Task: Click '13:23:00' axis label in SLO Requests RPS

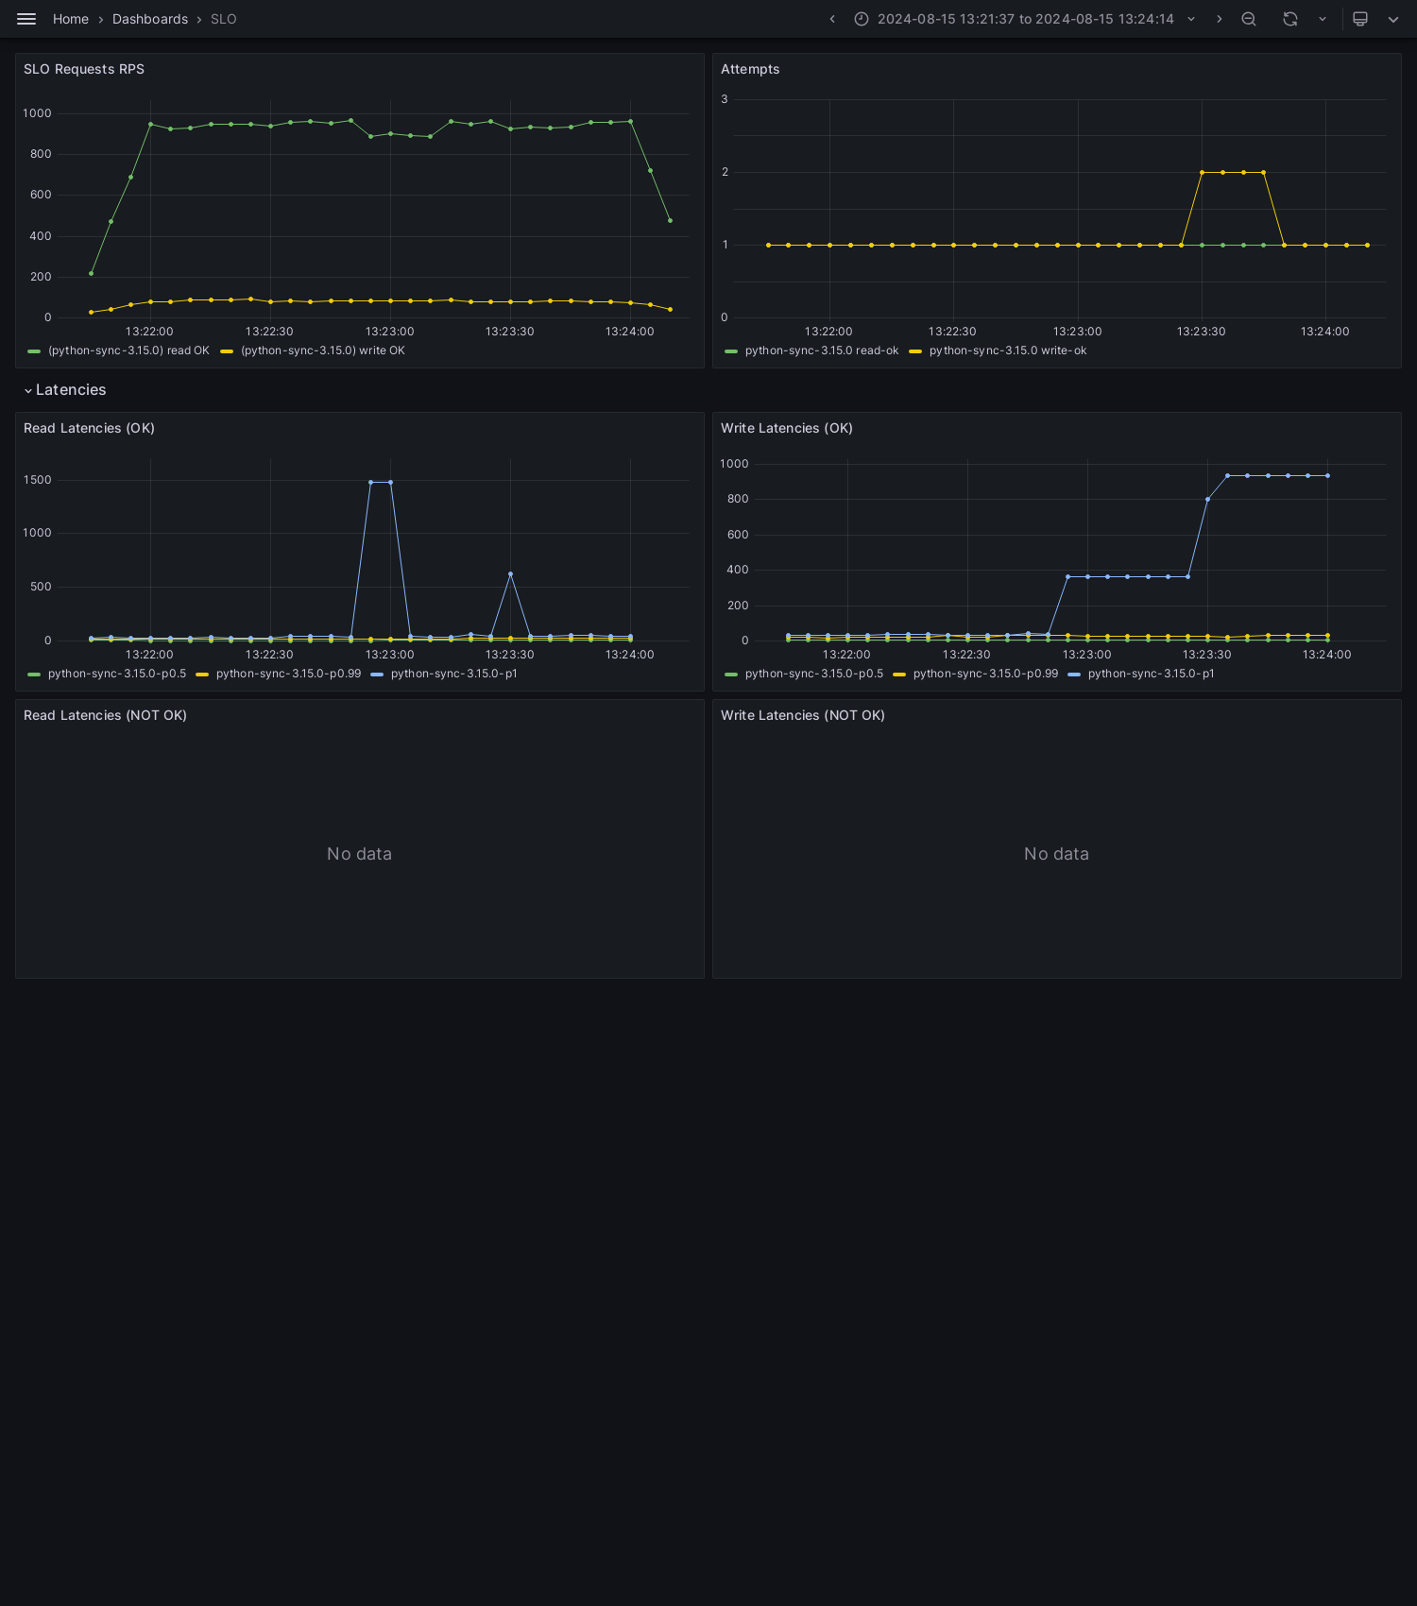Action: tap(390, 332)
